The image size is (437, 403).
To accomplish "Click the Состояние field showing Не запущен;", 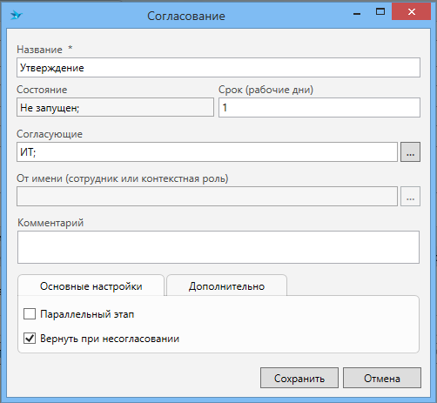I will point(115,107).
